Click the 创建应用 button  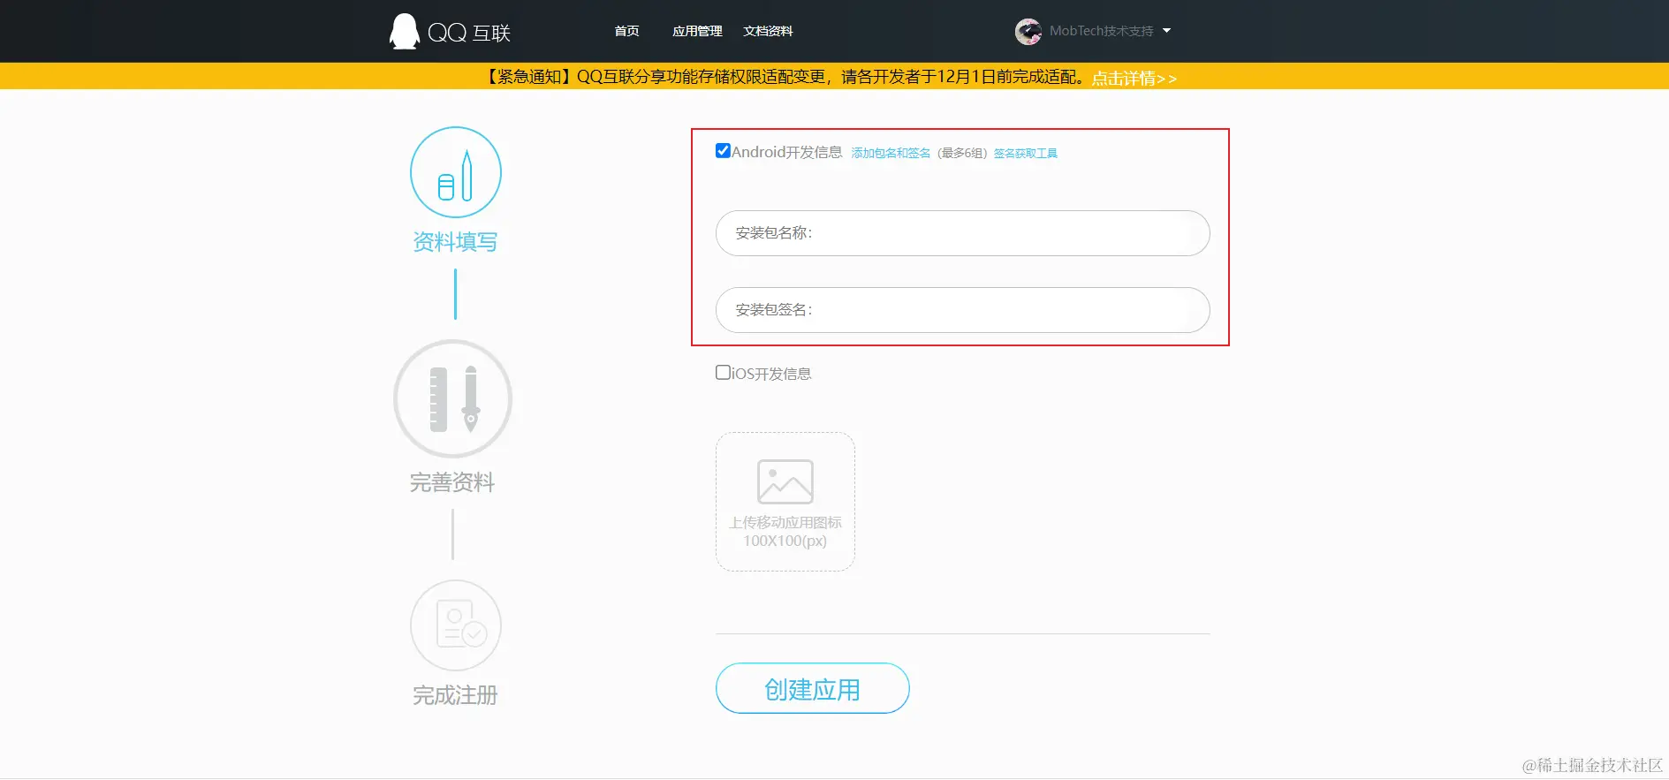[x=813, y=688]
